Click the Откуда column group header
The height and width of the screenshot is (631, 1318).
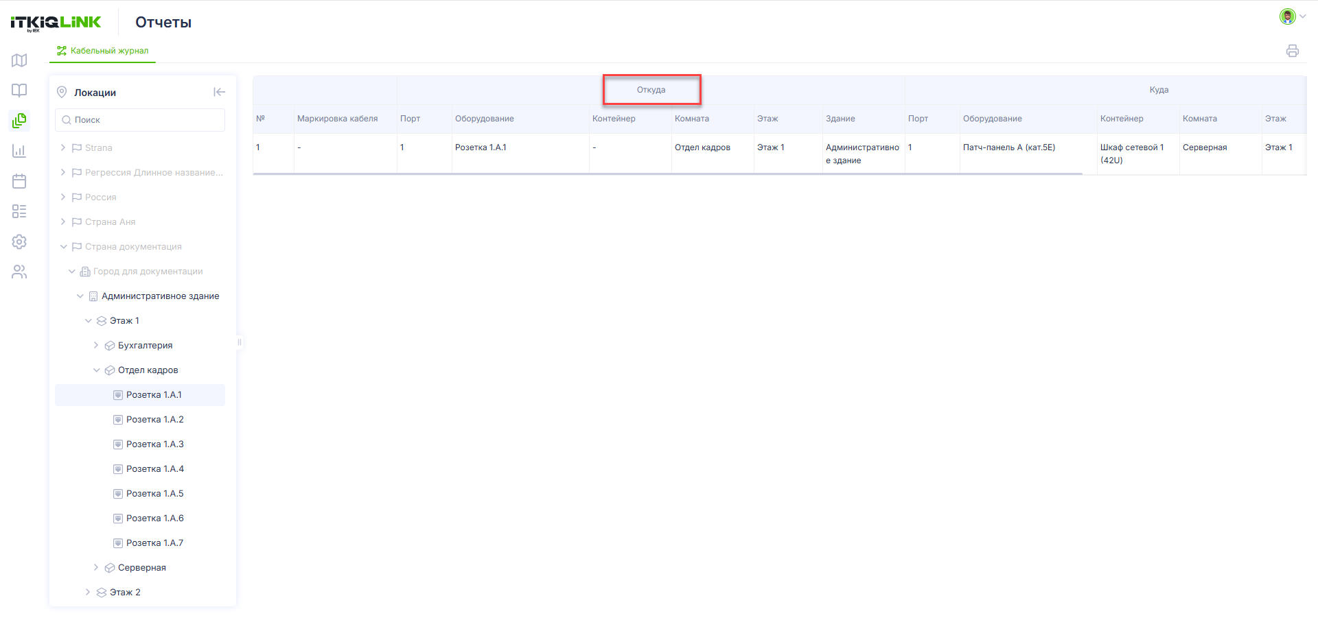(651, 90)
